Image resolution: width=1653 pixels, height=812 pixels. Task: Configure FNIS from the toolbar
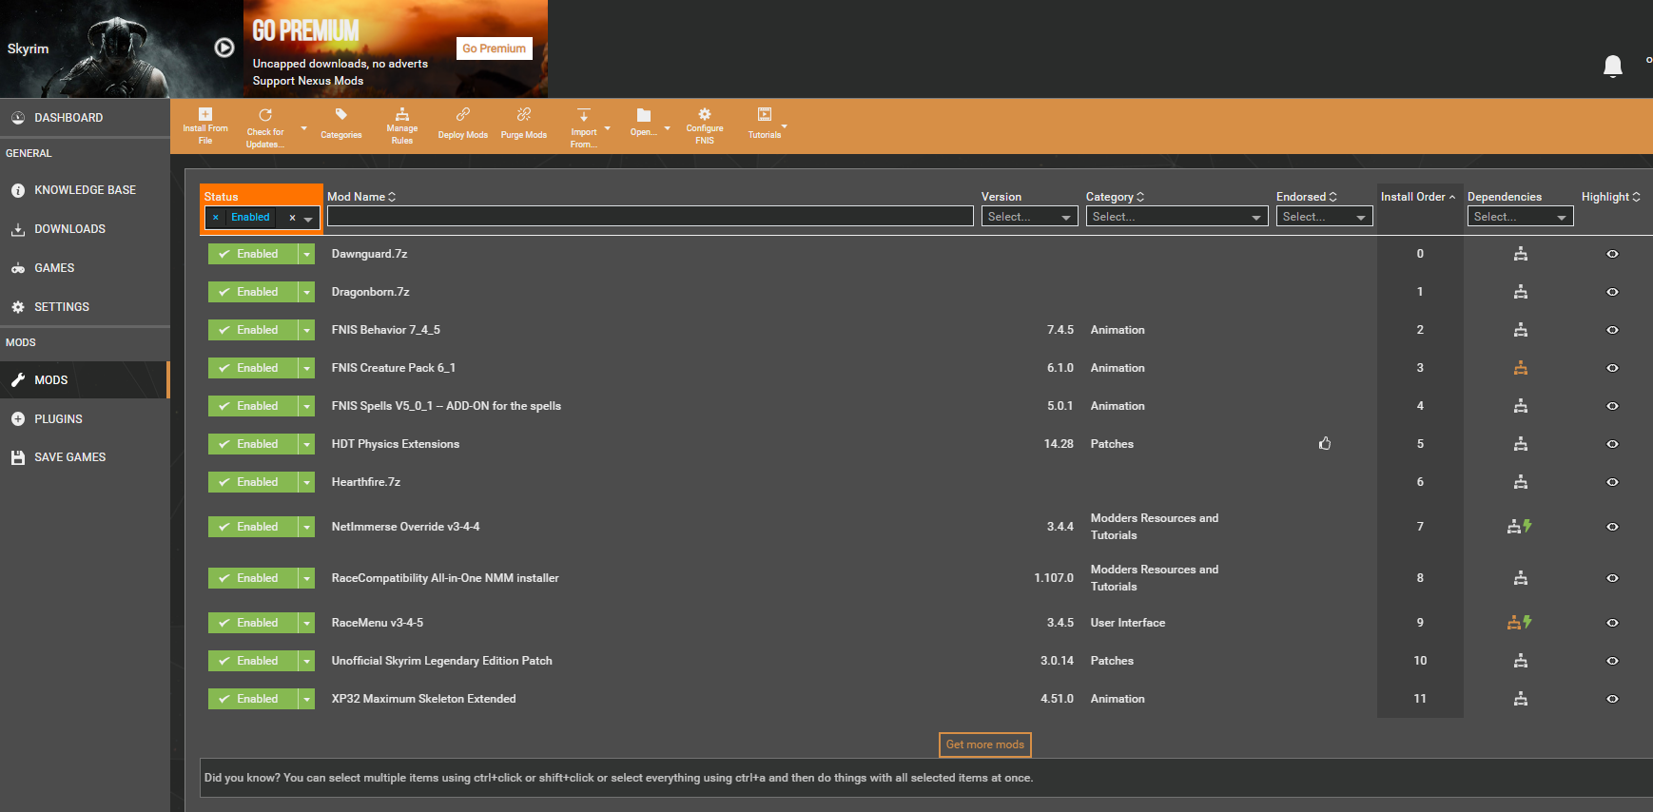point(705,126)
